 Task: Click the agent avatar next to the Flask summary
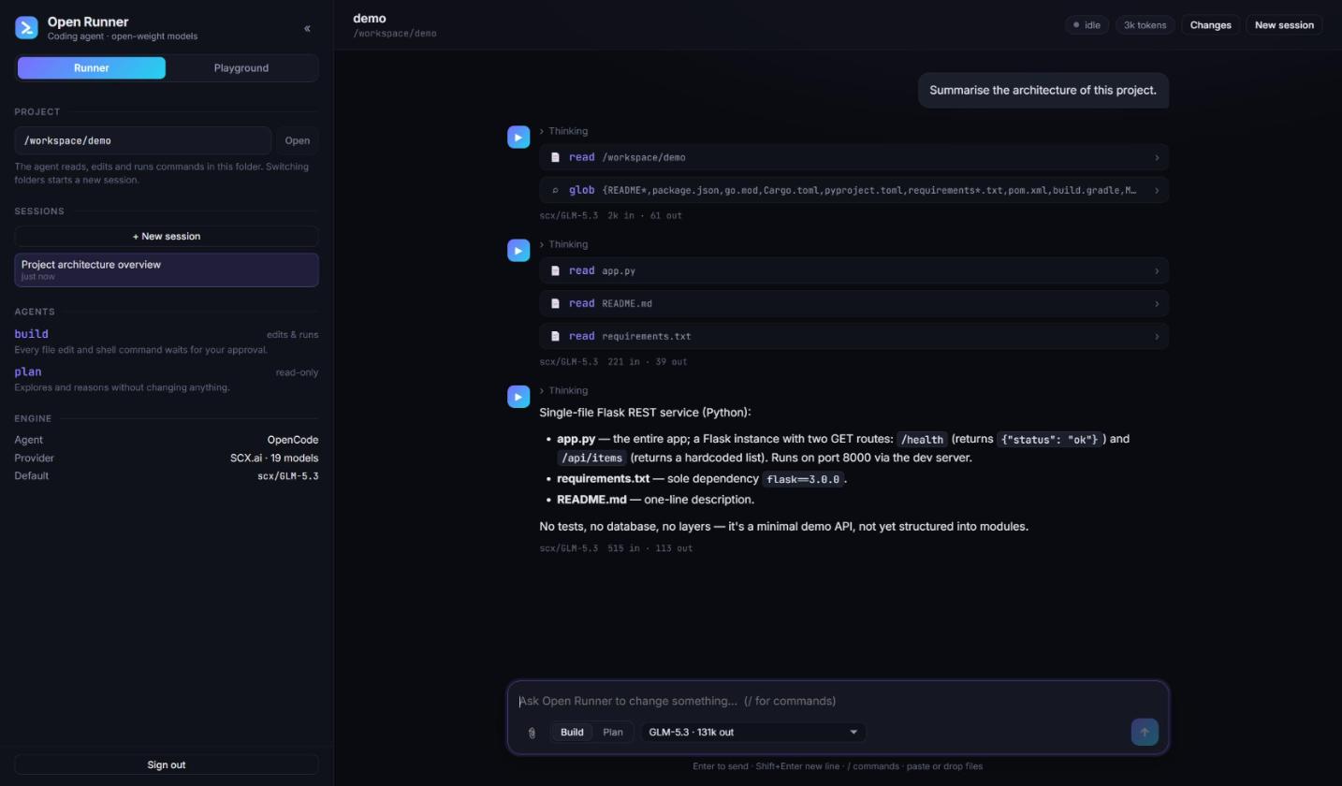point(518,397)
